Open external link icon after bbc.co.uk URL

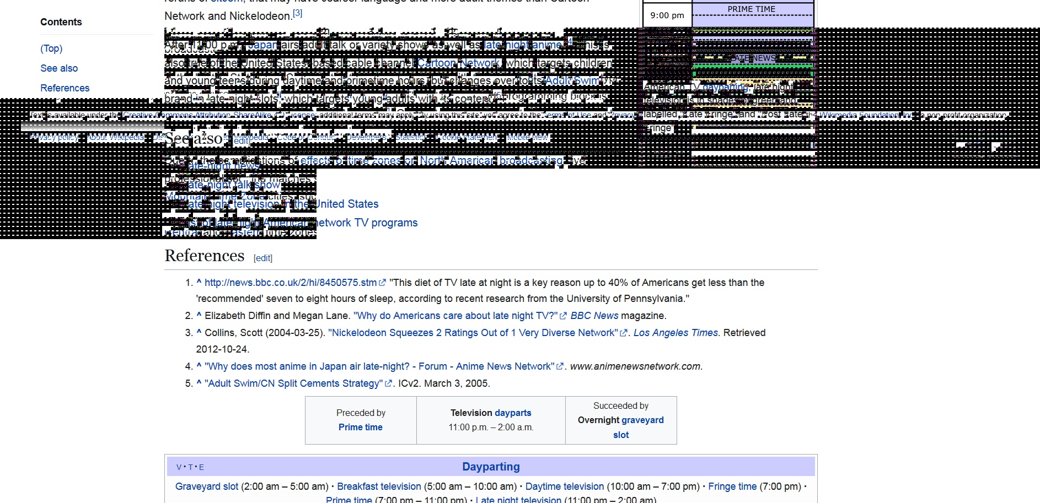tap(382, 283)
